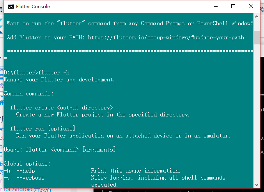
Task: Click the Flutter Console title bar icon
Action: (x=11, y=7)
